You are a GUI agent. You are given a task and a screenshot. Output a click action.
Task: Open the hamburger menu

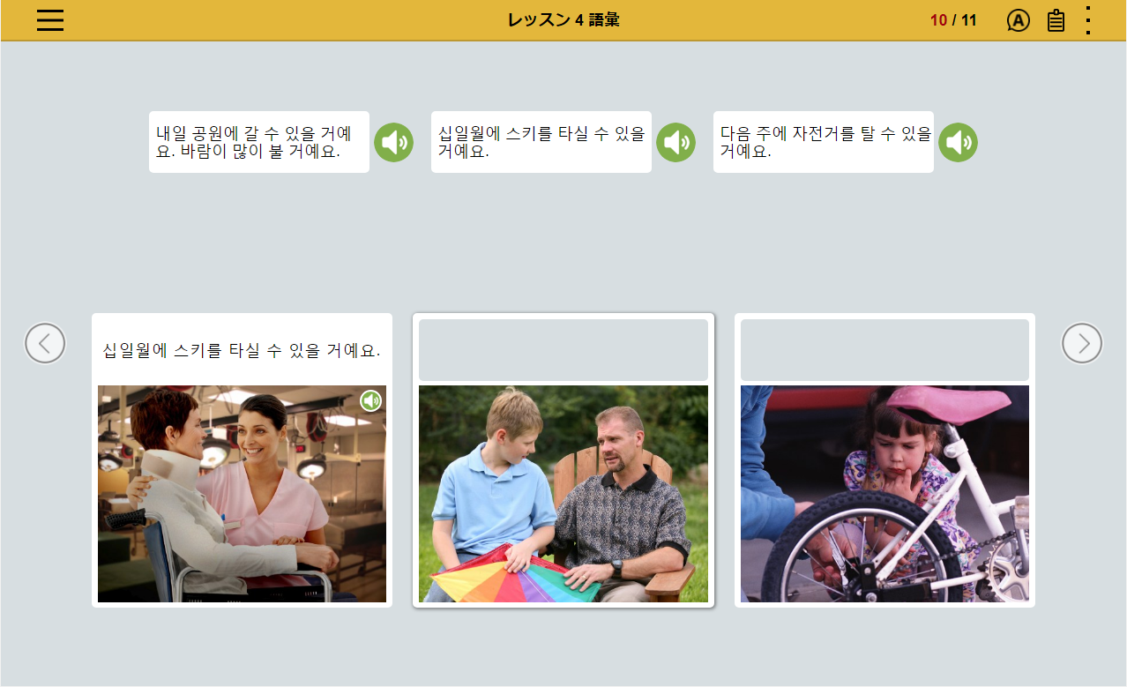point(50,20)
